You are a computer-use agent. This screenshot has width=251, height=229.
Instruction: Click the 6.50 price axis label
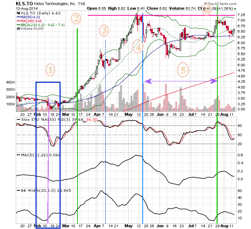coord(241,32)
